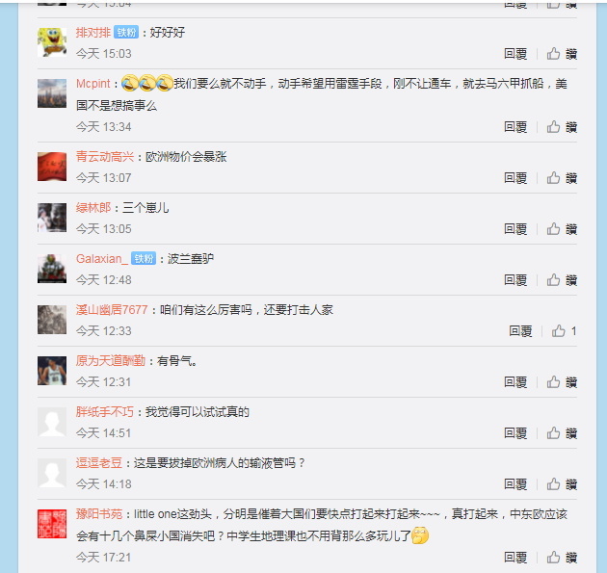
Task: Open Galaxian_ username profile
Action: 102,258
